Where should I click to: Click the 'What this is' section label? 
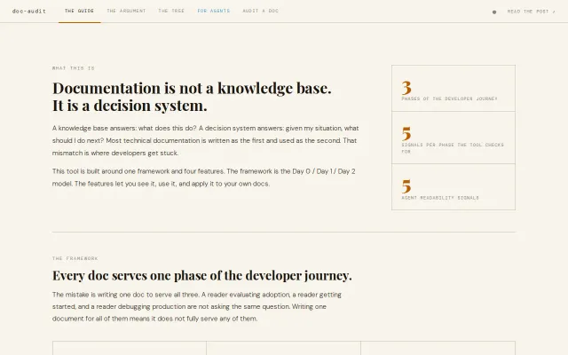73,68
